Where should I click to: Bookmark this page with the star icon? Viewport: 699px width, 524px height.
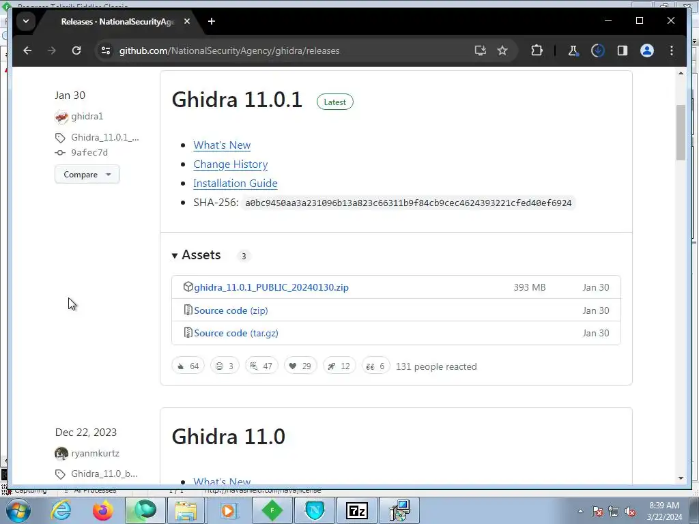click(x=502, y=50)
